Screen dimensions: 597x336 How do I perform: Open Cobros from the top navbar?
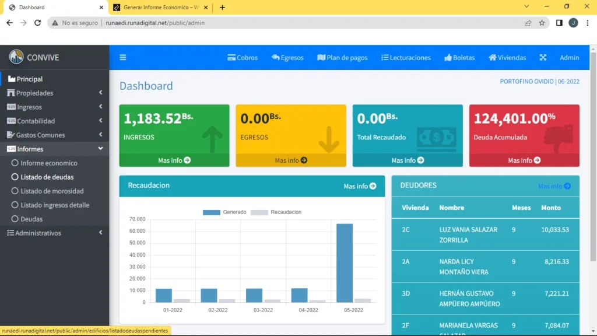pyautogui.click(x=243, y=58)
